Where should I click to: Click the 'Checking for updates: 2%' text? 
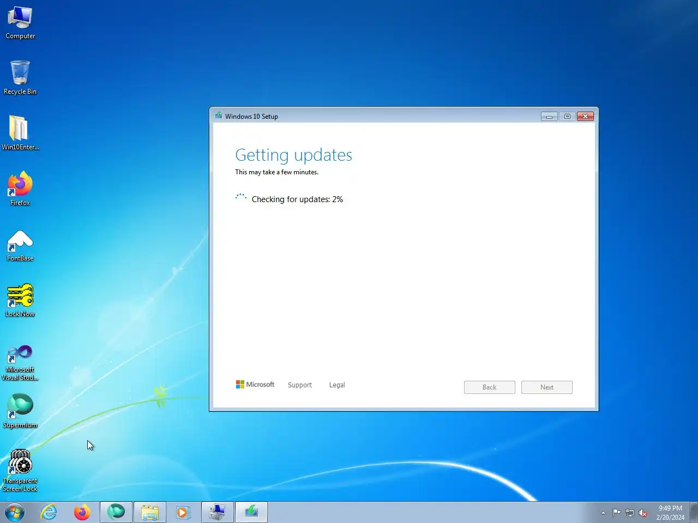(297, 199)
